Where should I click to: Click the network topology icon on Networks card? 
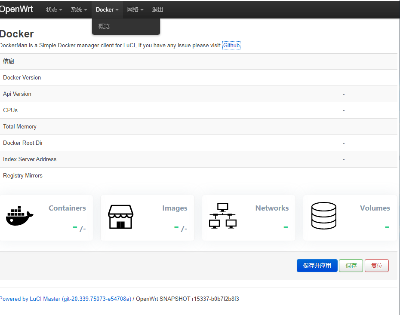point(222,216)
